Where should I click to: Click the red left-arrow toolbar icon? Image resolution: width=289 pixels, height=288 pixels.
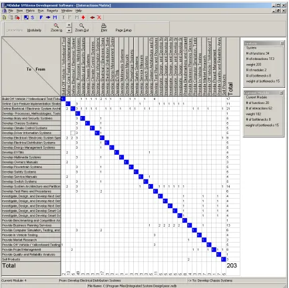click(x=93, y=17)
